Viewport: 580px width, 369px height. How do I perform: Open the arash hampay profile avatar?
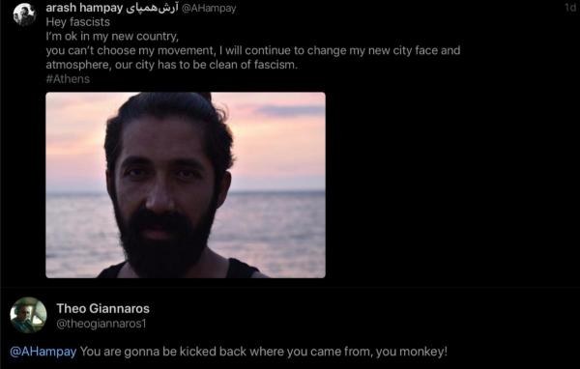tap(24, 14)
